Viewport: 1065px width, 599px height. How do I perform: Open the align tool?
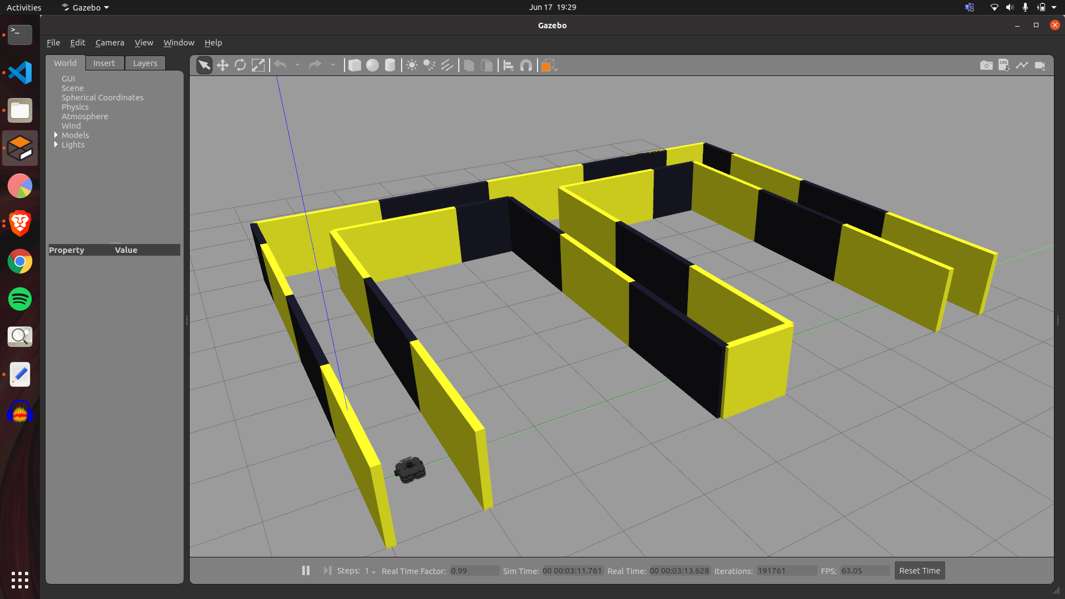[x=508, y=65]
